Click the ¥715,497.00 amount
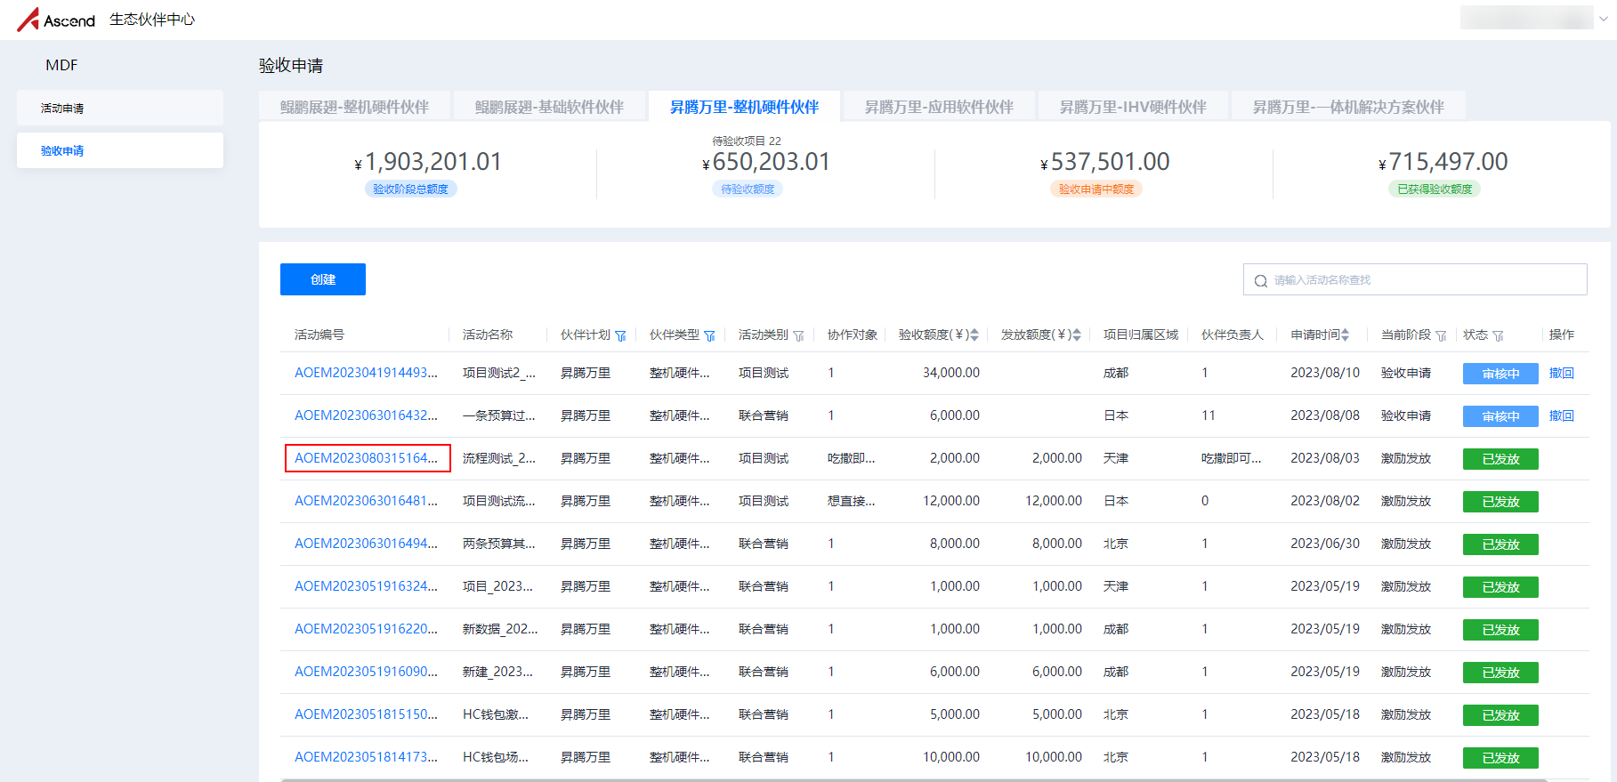 click(1443, 162)
